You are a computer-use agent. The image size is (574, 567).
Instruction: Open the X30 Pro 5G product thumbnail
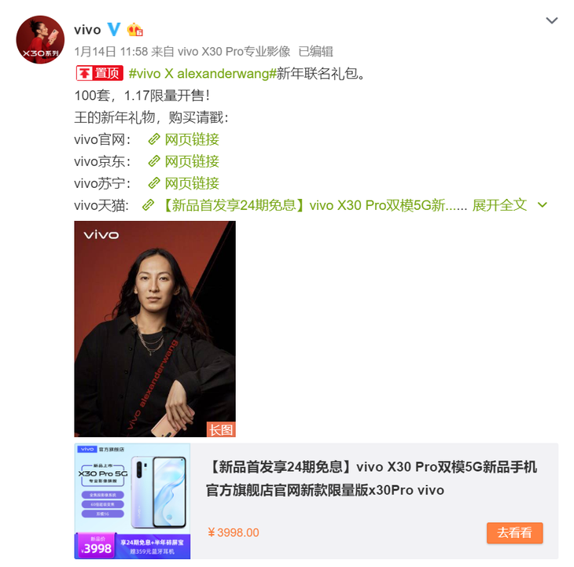132,501
